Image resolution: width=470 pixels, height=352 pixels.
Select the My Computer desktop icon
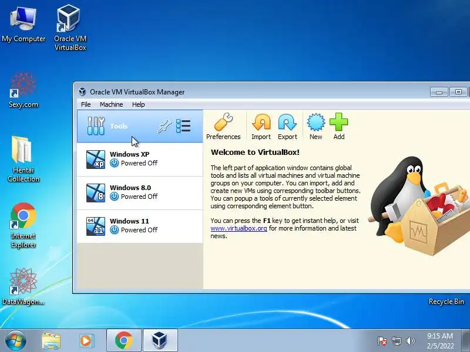coord(23,25)
